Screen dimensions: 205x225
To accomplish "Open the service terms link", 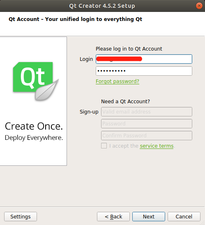I will (x=157, y=146).
